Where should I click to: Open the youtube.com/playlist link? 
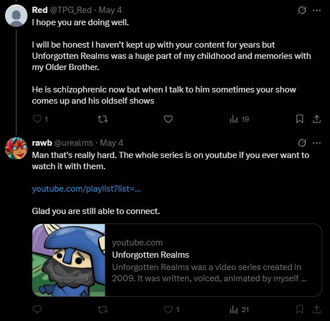point(86,189)
